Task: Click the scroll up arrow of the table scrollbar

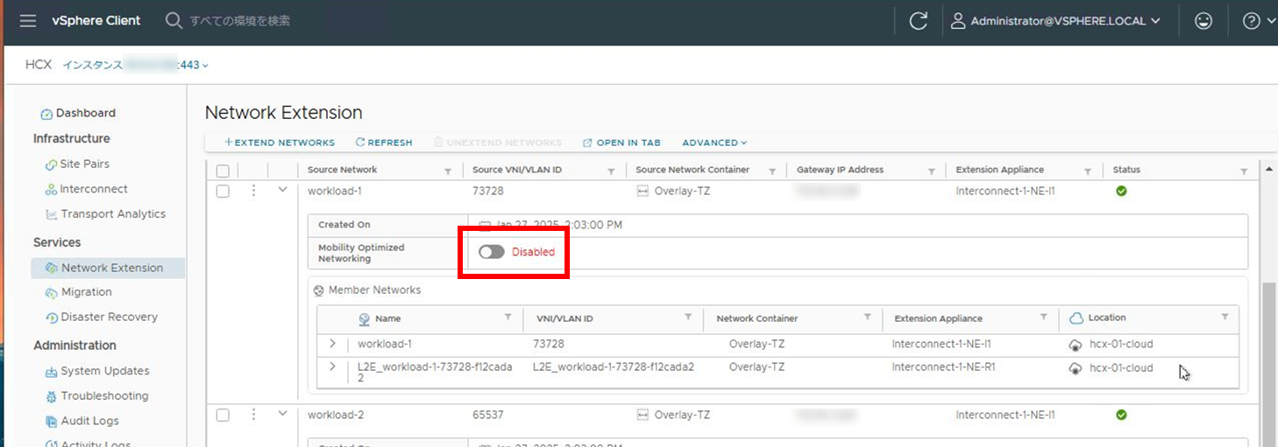Action: click(1268, 168)
